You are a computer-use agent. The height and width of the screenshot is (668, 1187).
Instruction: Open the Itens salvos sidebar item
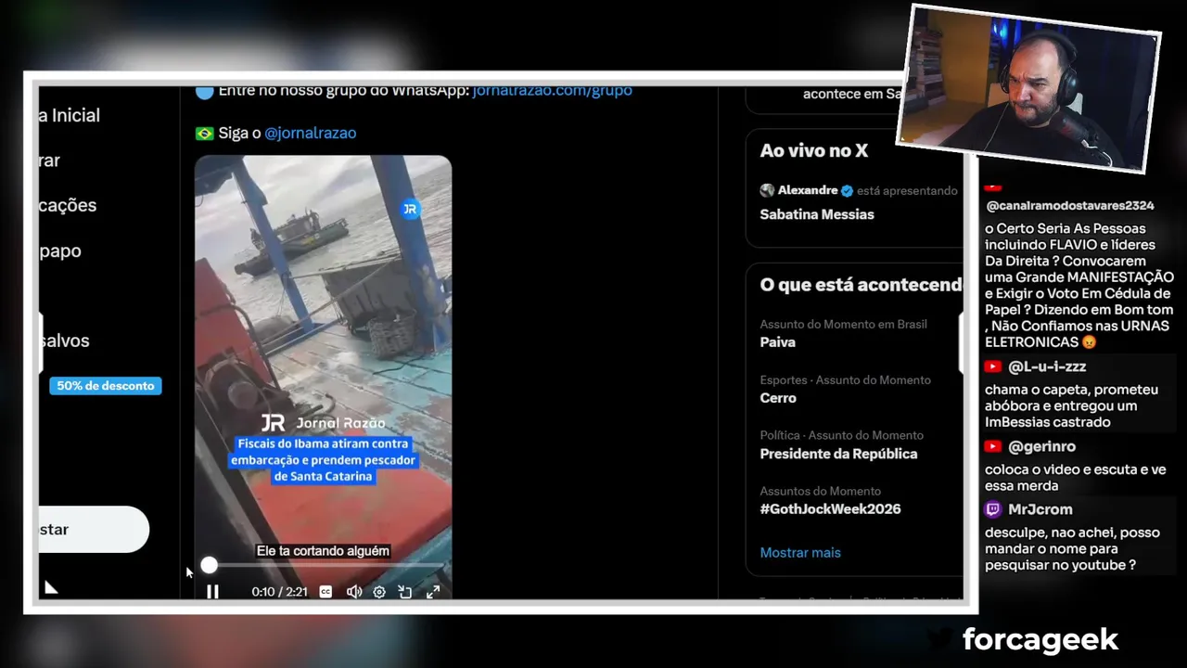[64, 340]
